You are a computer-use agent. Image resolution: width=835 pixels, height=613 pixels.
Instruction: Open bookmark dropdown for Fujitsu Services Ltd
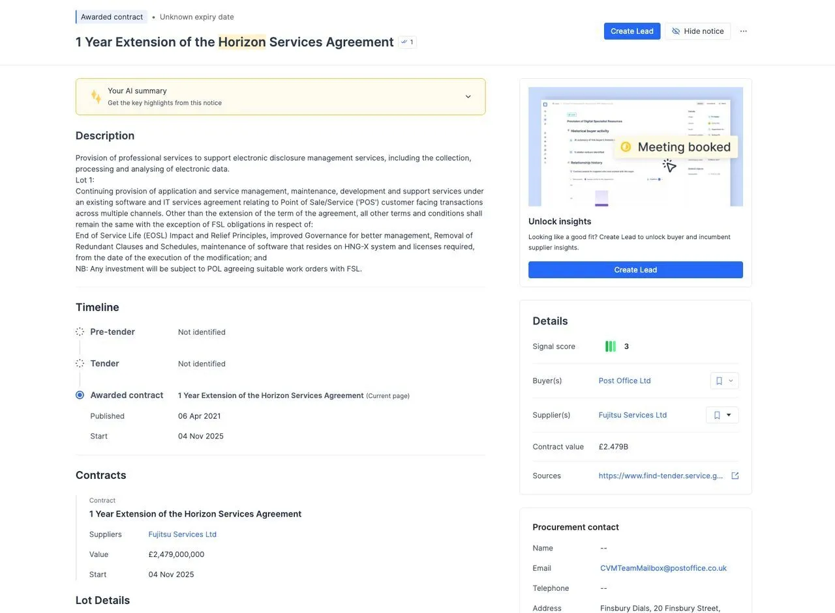[722, 415]
